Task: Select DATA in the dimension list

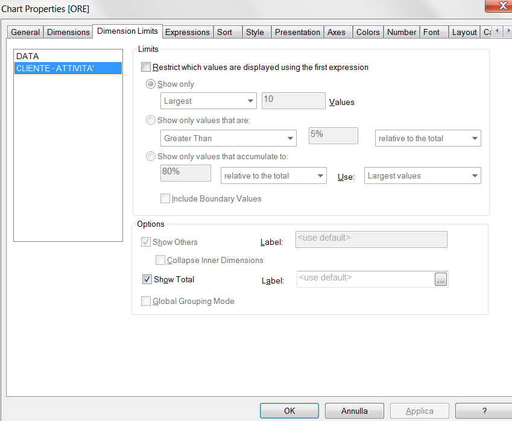Action: tap(28, 56)
